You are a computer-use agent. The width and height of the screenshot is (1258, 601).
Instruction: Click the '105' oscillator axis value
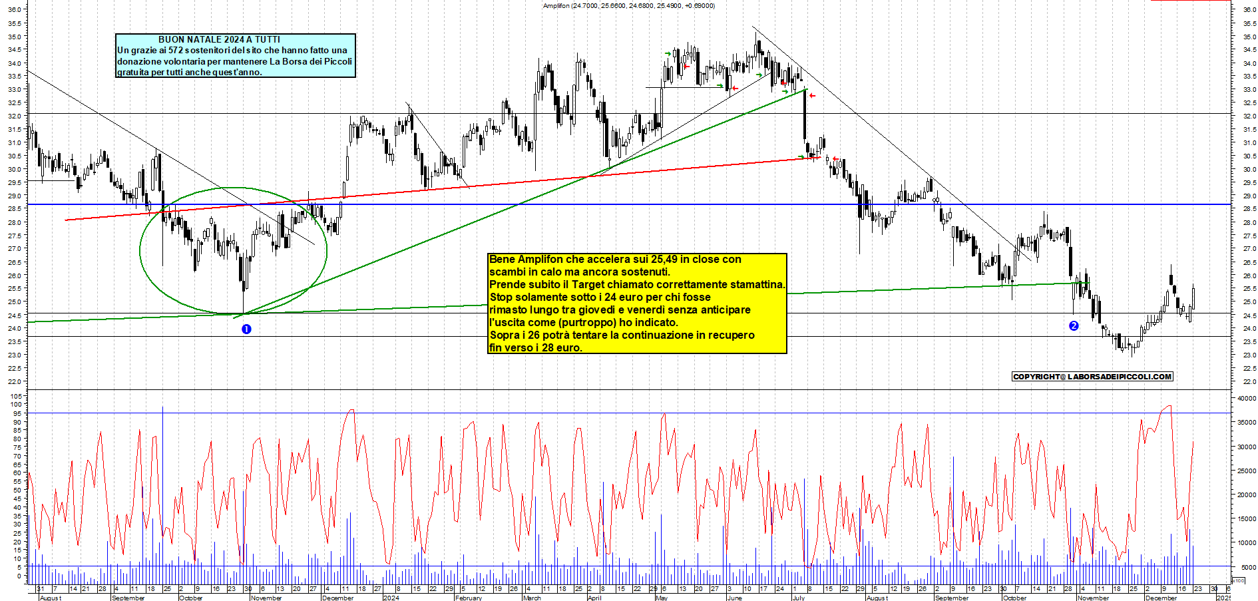pos(16,395)
